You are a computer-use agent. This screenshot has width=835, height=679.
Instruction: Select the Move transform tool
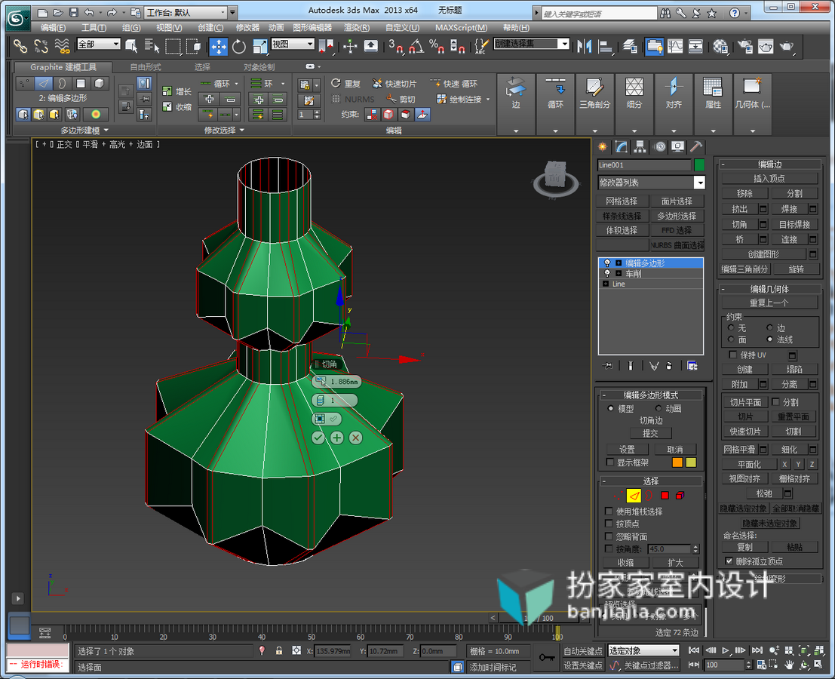coord(218,46)
